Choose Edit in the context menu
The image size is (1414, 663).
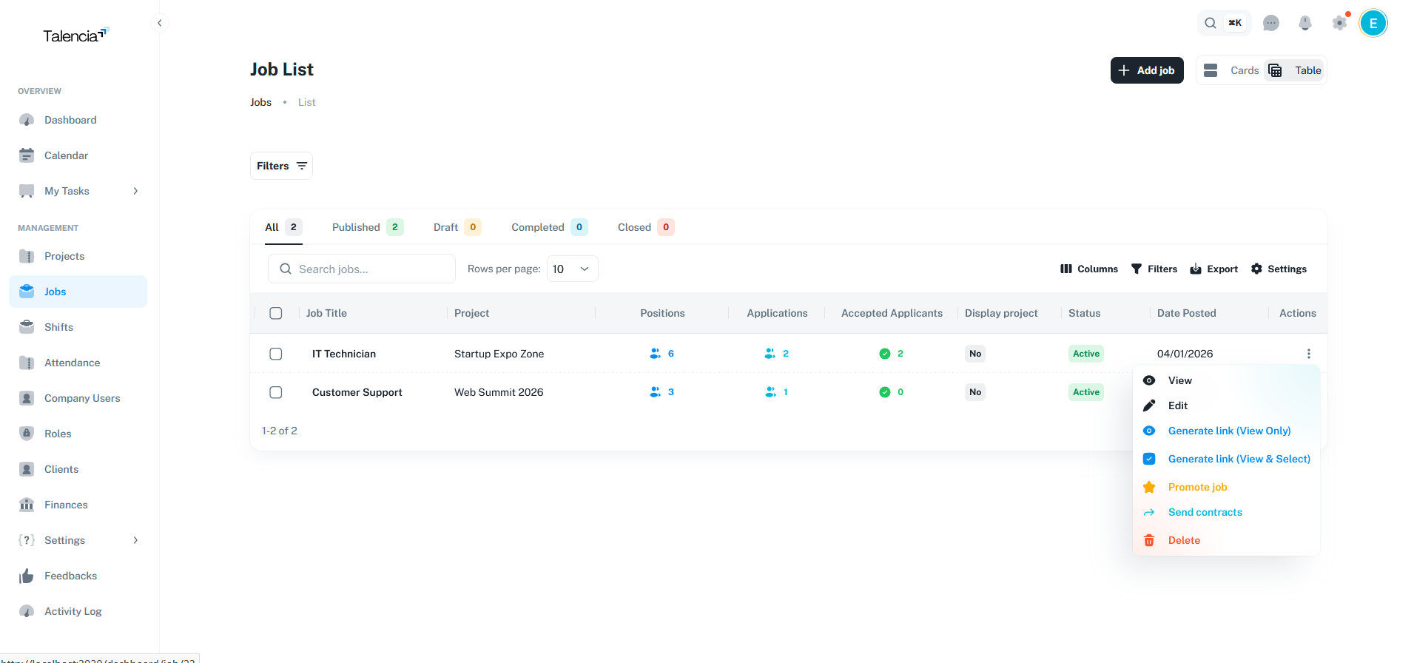click(x=1226, y=405)
